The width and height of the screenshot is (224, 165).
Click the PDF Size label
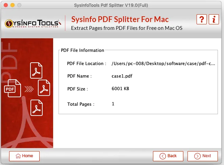click(77, 89)
